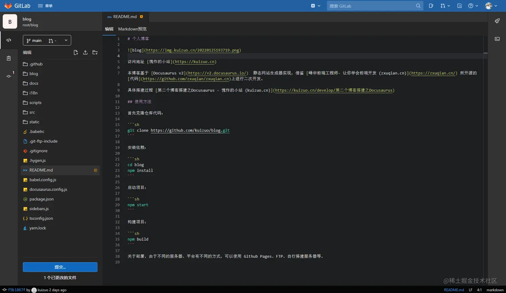
Task: Select the review clipboard activity icon
Action: point(9,58)
